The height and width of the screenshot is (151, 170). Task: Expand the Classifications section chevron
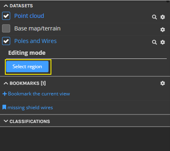(x=6, y=121)
